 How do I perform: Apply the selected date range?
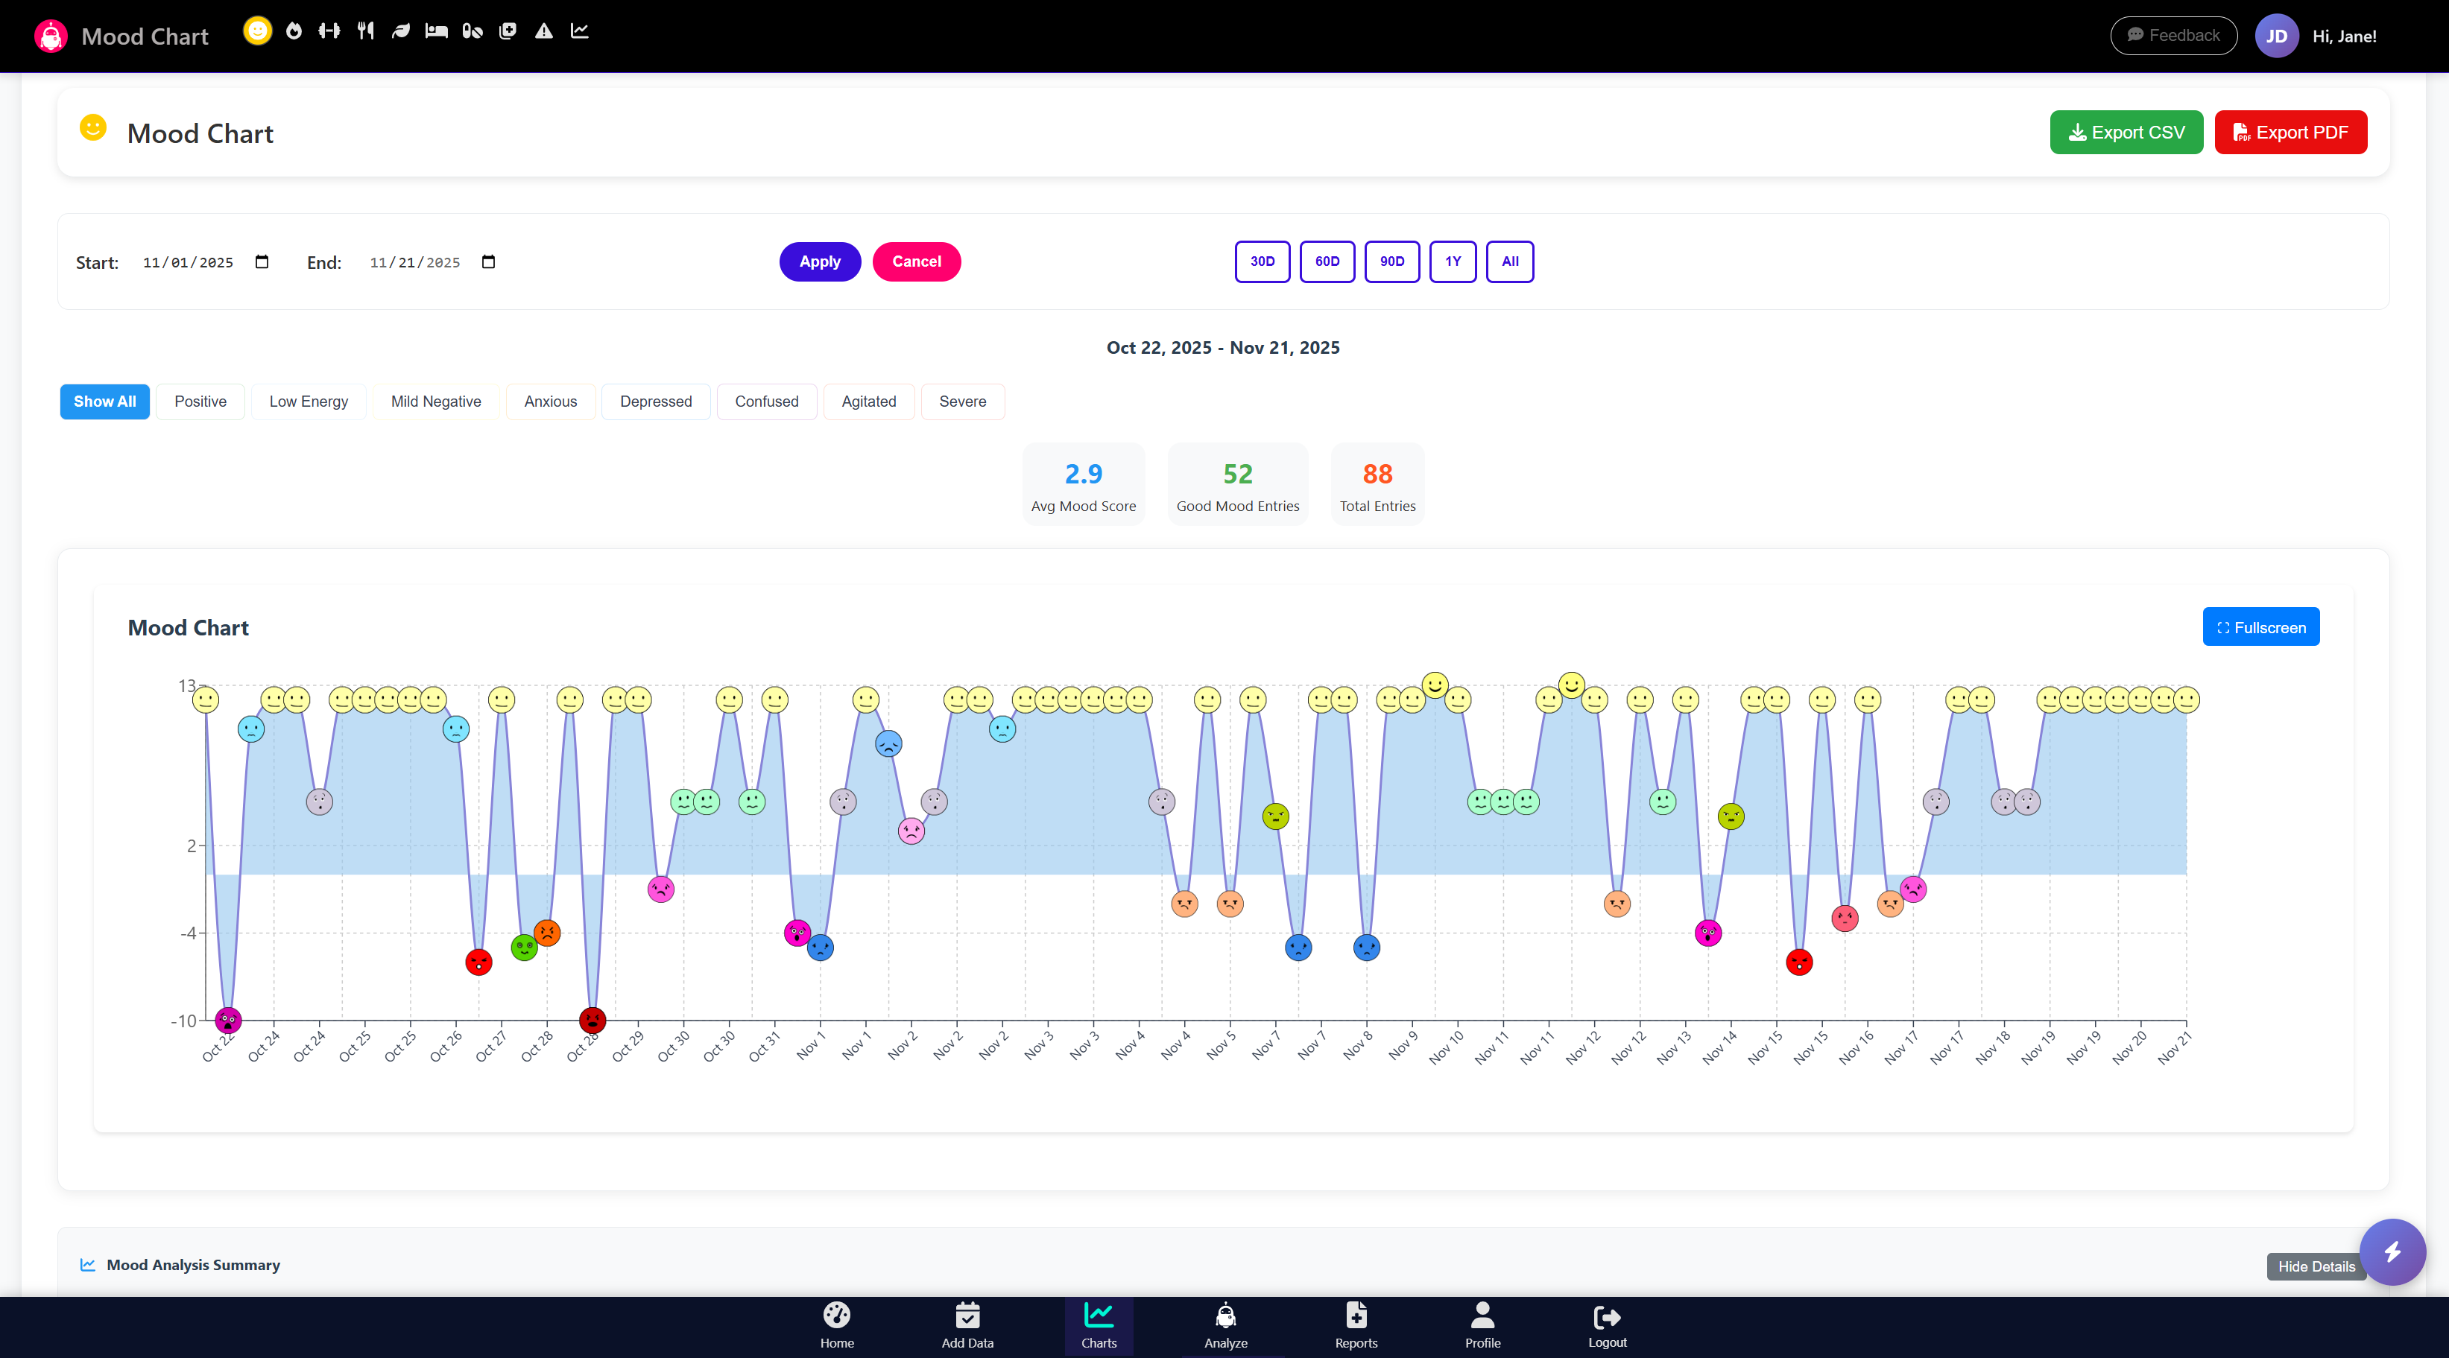(820, 261)
